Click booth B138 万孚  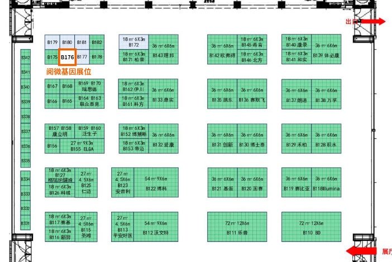[326, 94]
